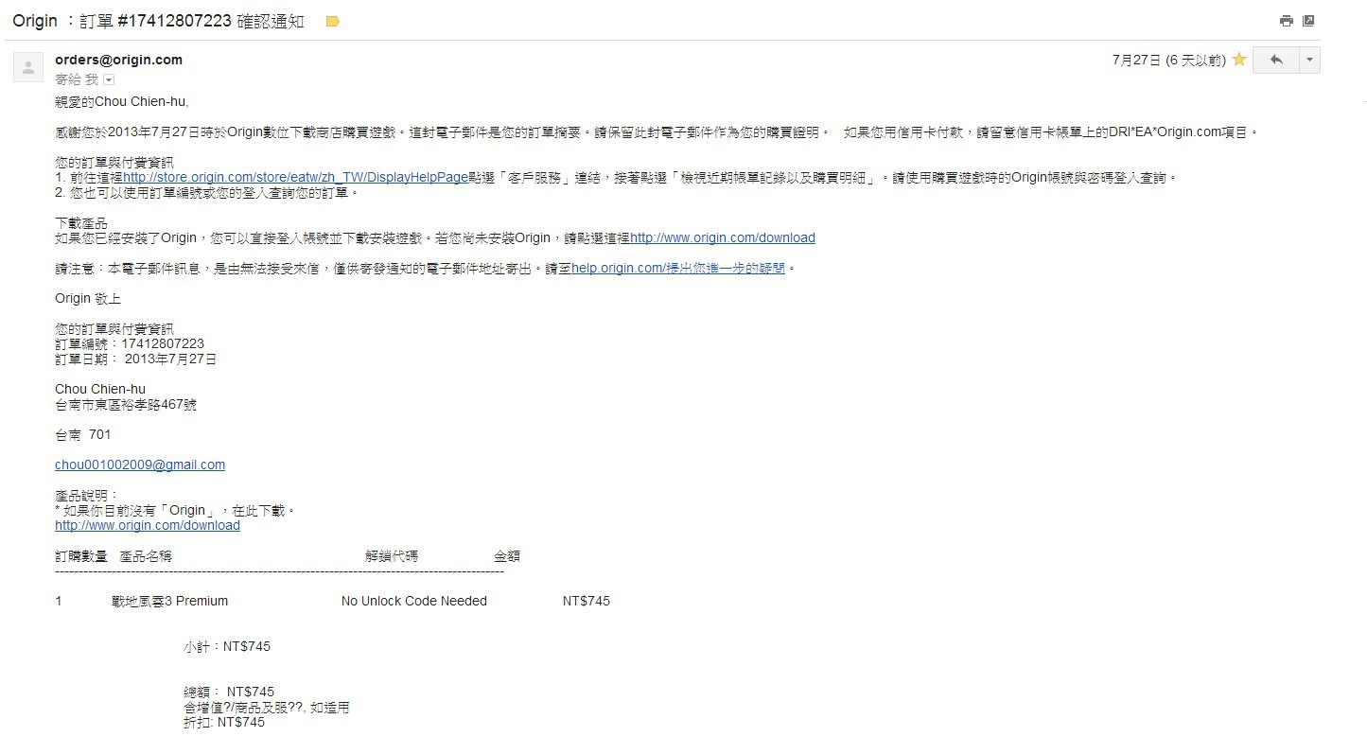Click the sender's avatar picture

[x=27, y=67]
